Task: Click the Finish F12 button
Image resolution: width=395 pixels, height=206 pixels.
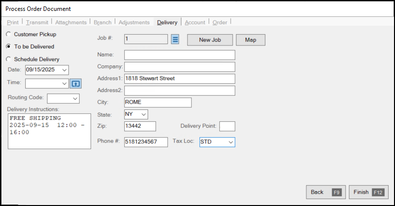Action: pyautogui.click(x=368, y=192)
